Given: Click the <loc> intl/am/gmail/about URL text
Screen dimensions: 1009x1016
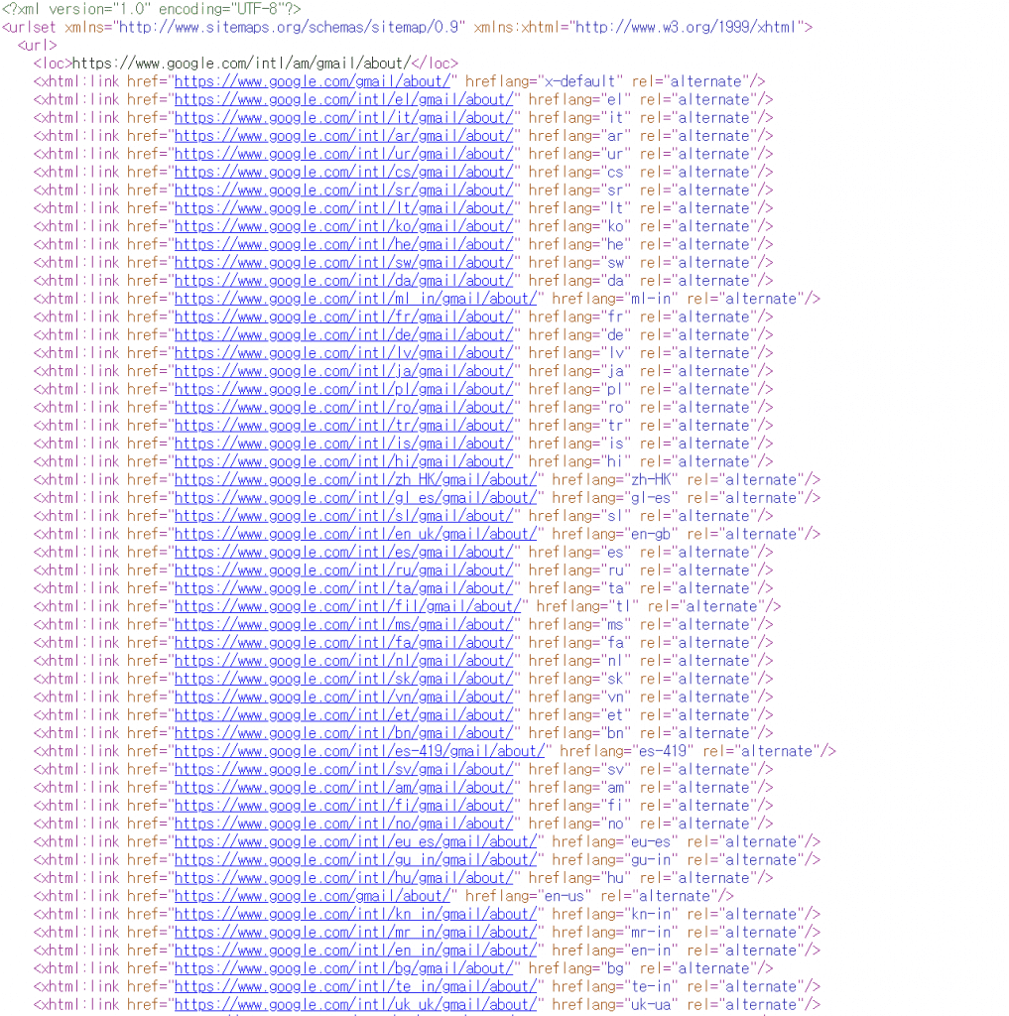Looking at the screenshot, I should click(x=241, y=63).
